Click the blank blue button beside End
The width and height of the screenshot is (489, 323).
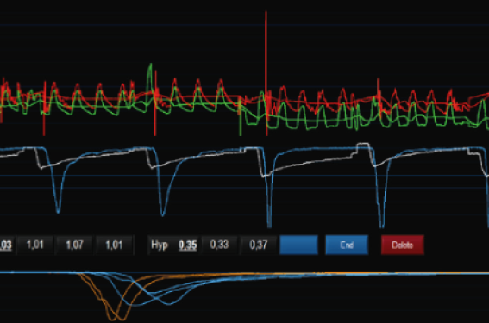tap(298, 245)
